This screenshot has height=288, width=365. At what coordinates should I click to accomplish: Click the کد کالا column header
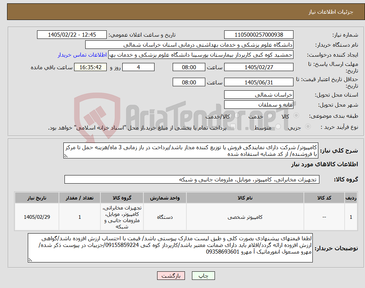click(x=324, y=198)
